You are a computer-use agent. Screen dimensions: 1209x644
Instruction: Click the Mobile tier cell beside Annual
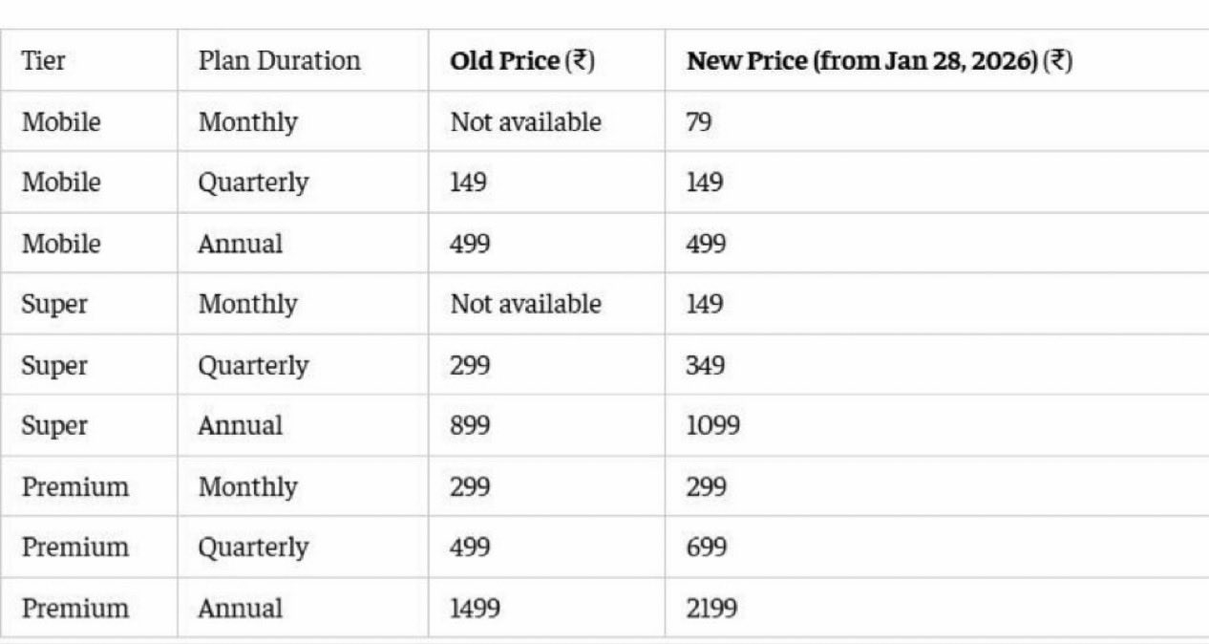tap(61, 244)
